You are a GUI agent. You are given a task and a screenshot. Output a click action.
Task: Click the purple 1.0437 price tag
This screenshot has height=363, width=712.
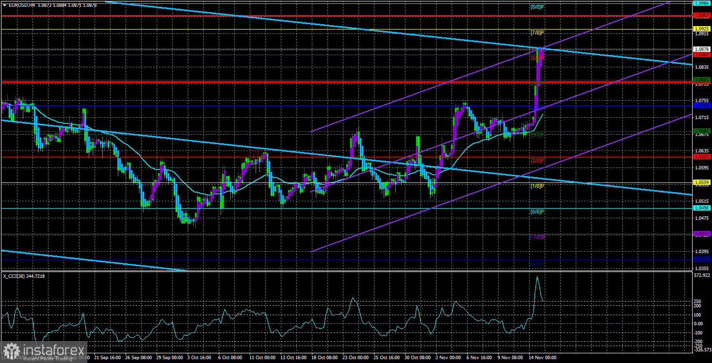(702, 234)
